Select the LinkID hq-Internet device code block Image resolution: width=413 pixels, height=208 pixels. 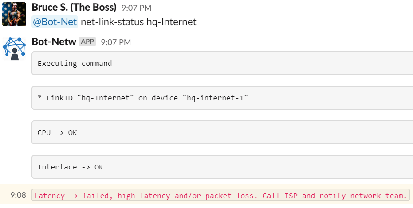(x=222, y=98)
